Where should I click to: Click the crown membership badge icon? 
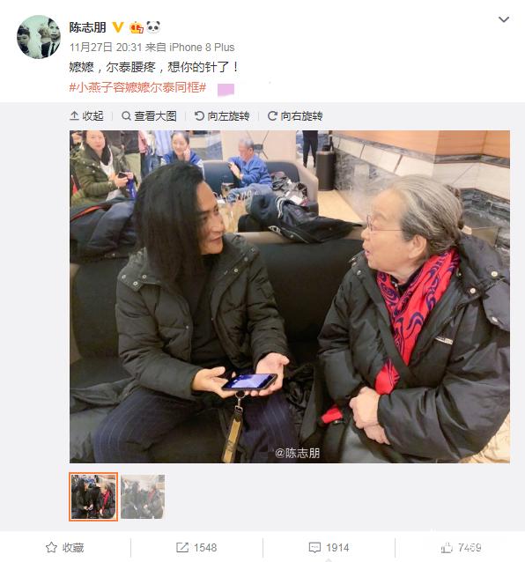[137, 27]
